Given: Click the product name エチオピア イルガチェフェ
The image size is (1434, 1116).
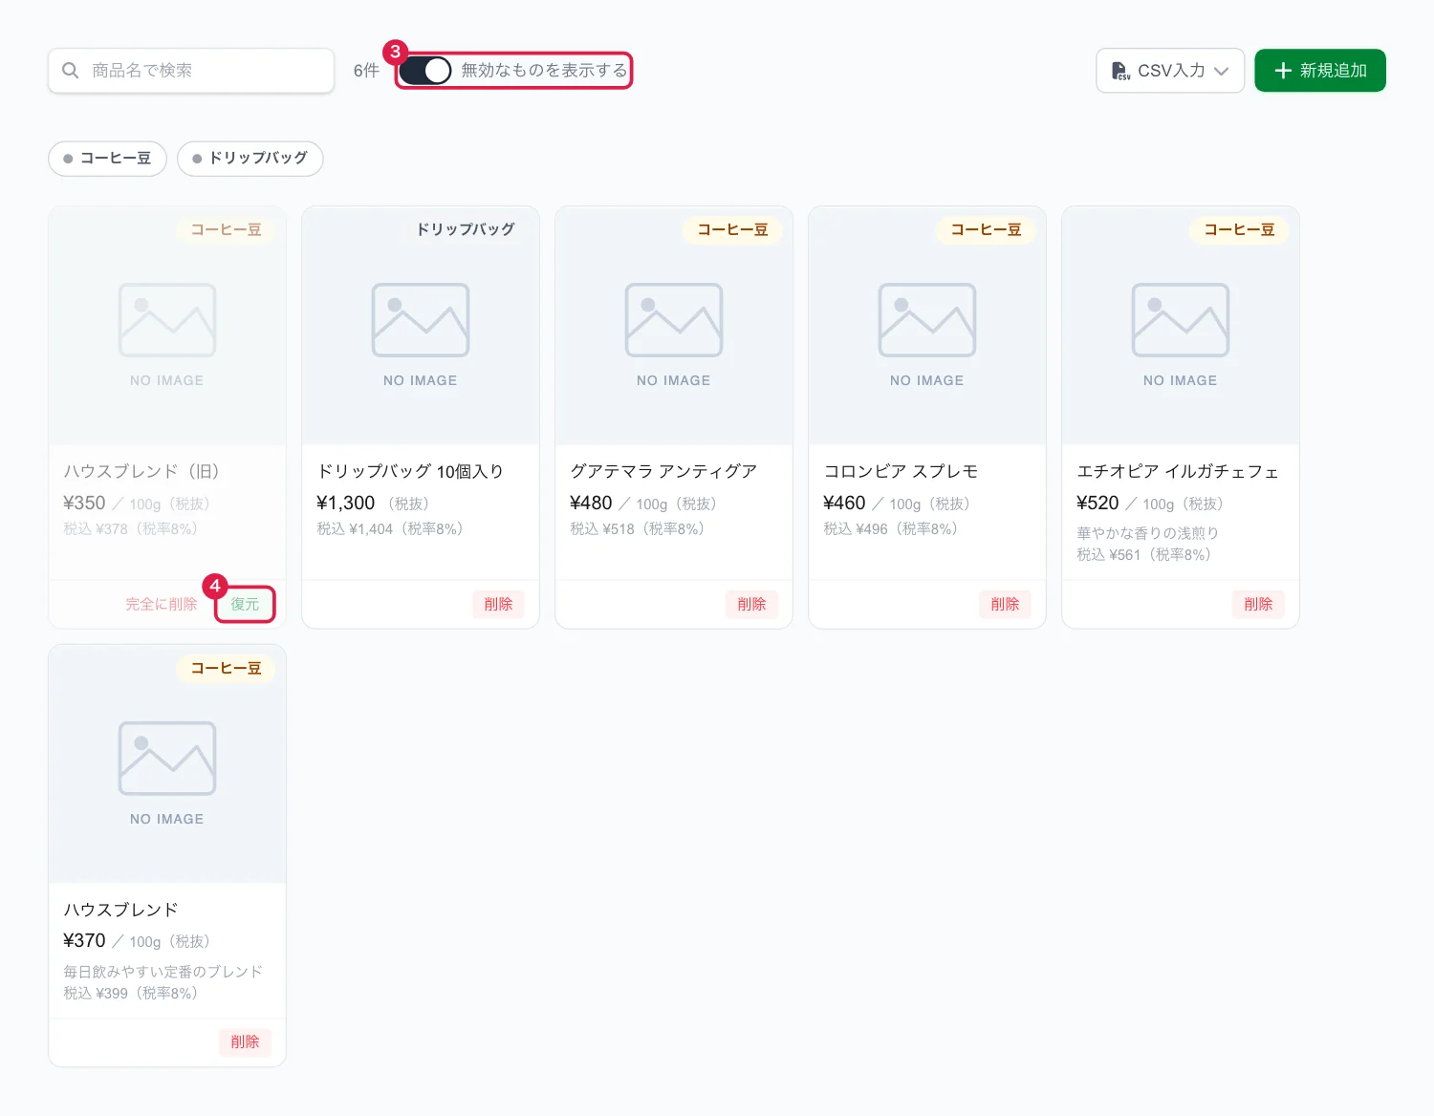Looking at the screenshot, I should pos(1178,471).
